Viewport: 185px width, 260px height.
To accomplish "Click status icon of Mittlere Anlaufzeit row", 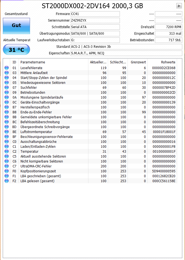I will tap(7, 73).
